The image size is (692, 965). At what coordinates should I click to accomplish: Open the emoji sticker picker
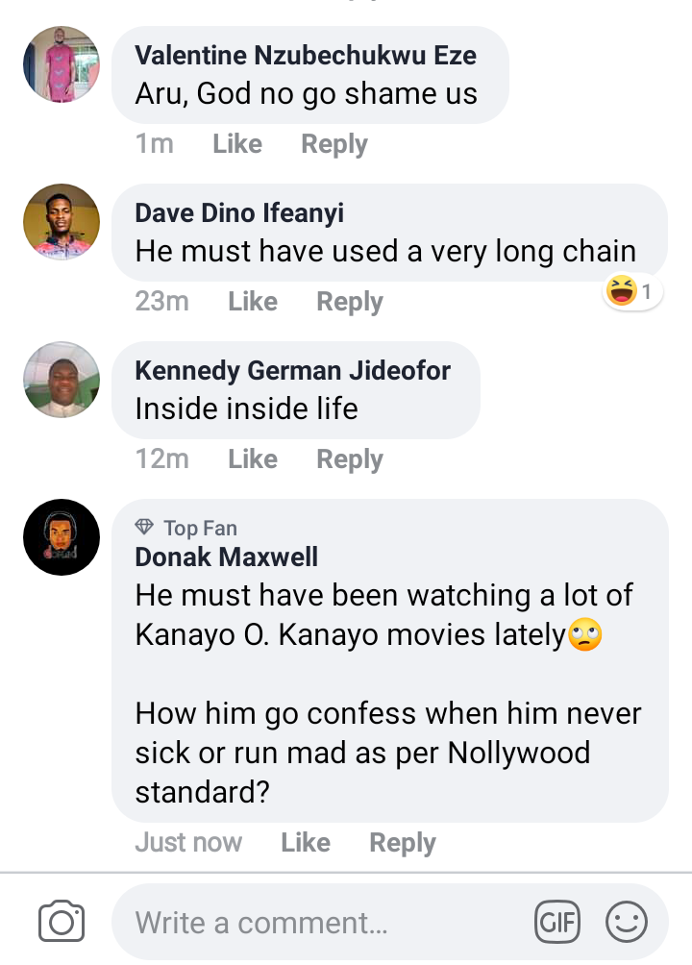626,924
